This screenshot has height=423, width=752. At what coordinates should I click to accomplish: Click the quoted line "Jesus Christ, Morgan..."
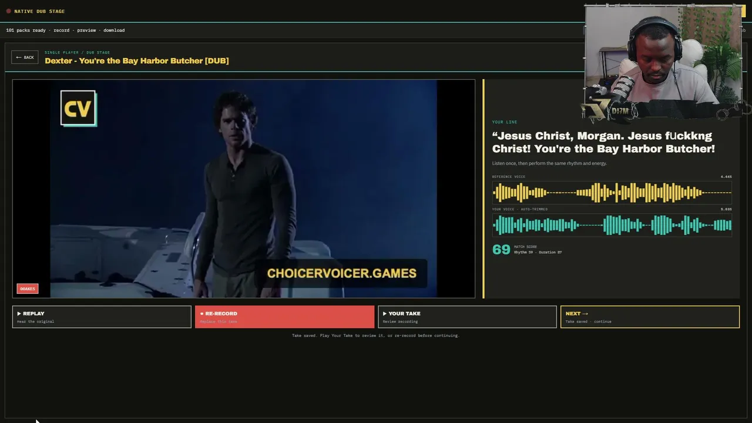603,142
